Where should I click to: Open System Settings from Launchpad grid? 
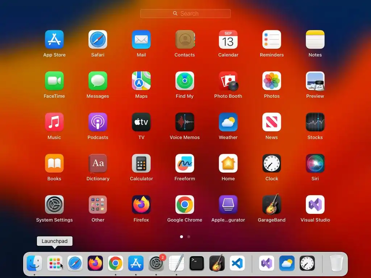click(54, 205)
